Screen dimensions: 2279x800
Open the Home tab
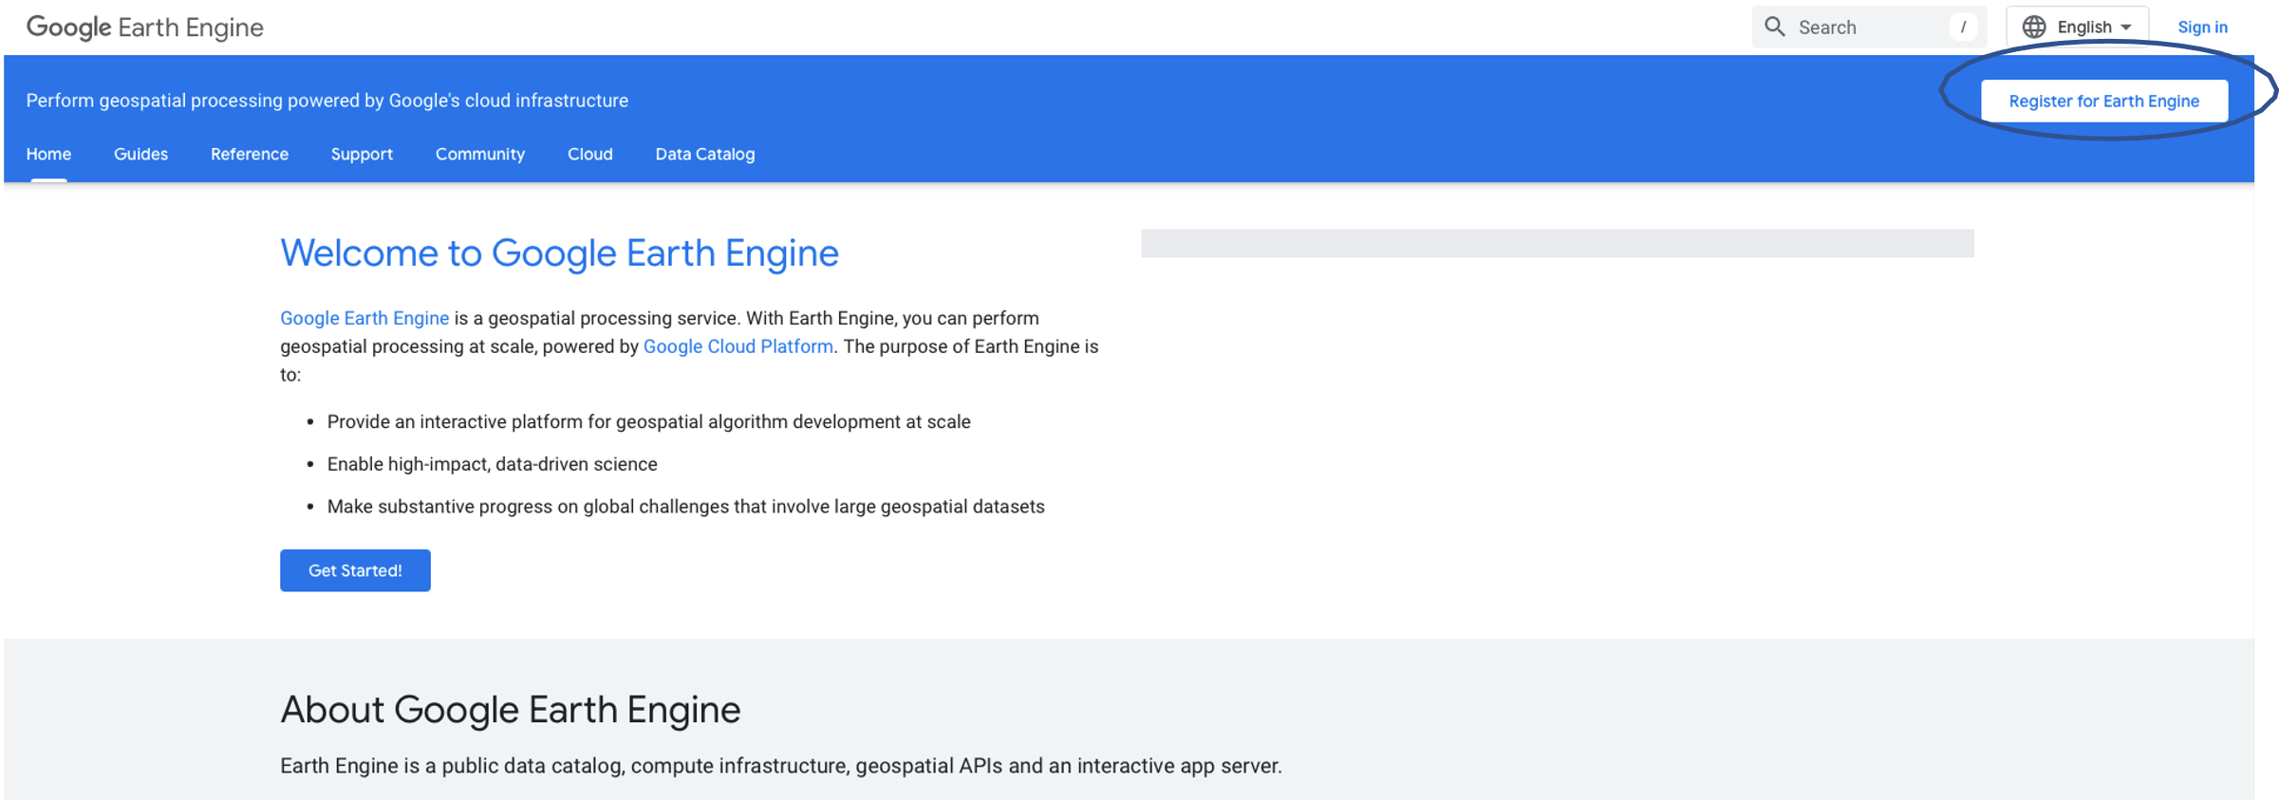click(x=48, y=154)
